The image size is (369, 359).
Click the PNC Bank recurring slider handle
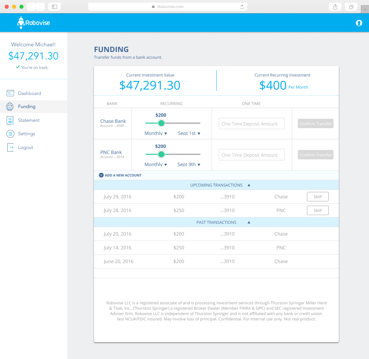[161, 154]
